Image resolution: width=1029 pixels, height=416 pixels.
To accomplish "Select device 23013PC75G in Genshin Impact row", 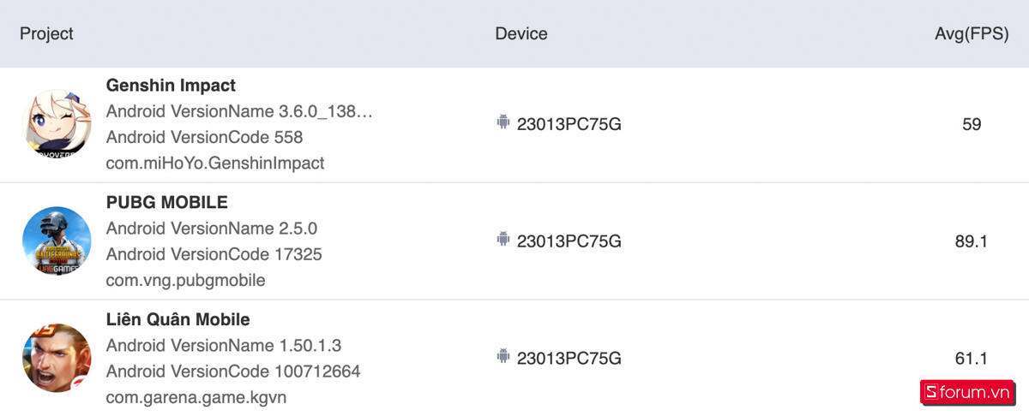I will [x=569, y=124].
